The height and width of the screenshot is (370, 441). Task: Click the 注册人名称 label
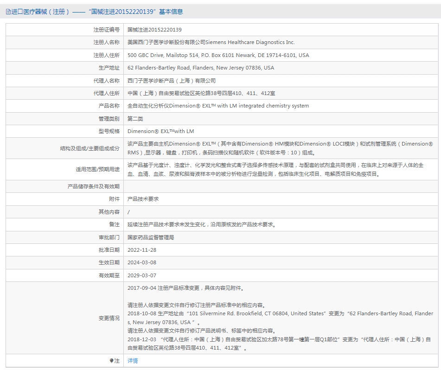[x=106, y=43]
